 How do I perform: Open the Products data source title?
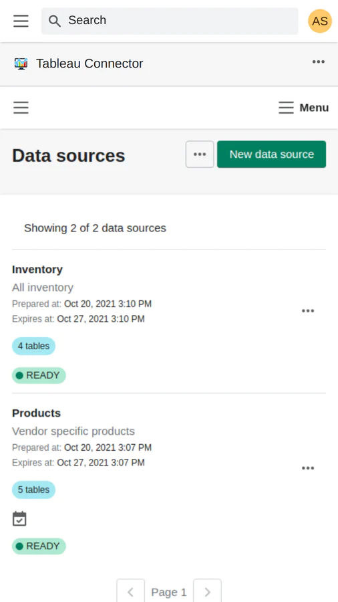point(37,413)
